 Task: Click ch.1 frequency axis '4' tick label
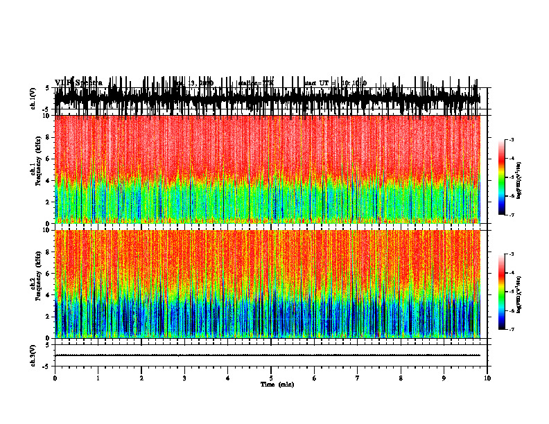[48, 181]
